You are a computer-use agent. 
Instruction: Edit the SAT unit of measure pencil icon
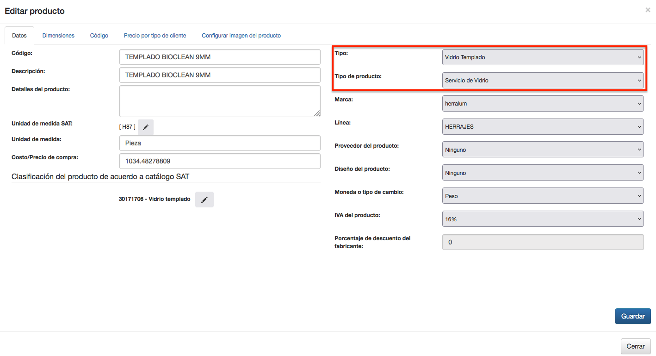point(146,127)
